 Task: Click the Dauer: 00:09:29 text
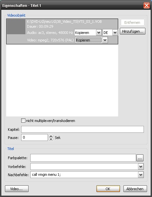coord(40,26)
